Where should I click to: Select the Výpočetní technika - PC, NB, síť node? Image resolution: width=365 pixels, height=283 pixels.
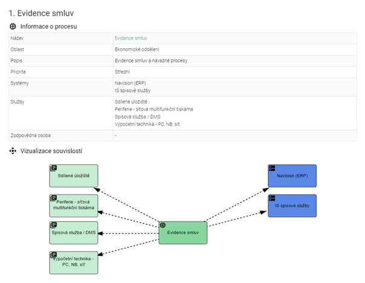pyautogui.click(x=74, y=263)
